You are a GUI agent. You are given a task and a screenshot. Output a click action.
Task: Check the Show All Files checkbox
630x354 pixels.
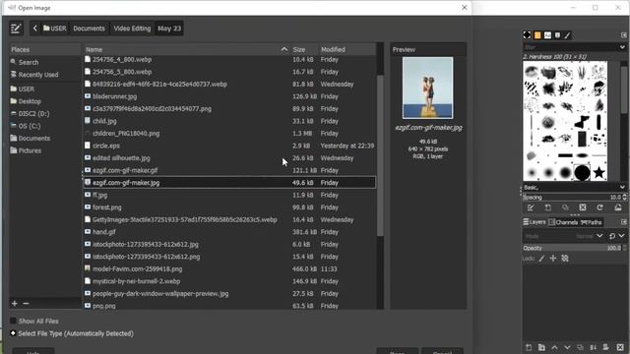(13, 321)
